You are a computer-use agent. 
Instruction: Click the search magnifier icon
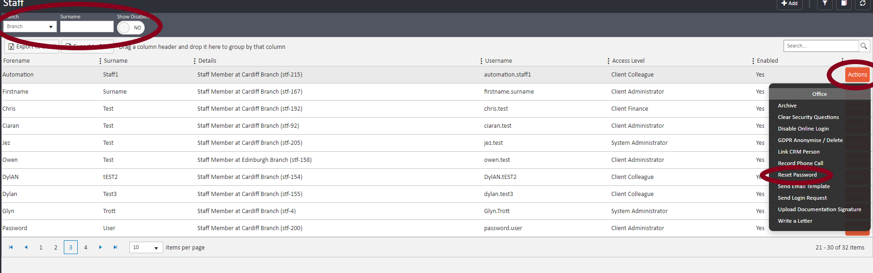pos(863,46)
